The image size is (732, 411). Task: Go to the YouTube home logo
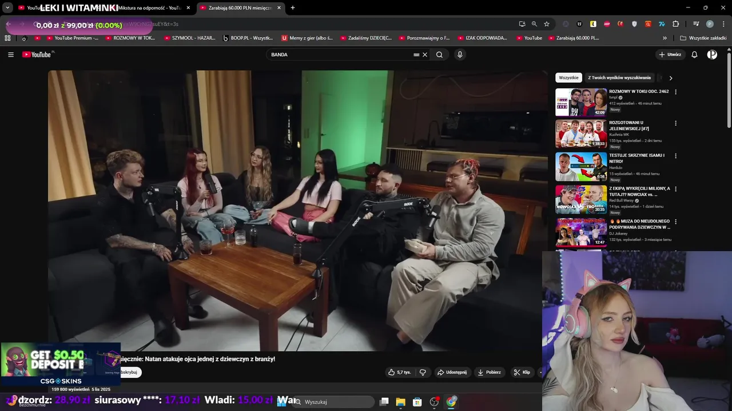38,55
